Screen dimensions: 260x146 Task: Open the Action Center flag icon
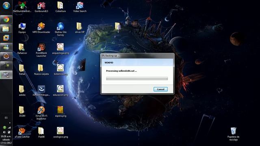pyautogui.click(x=9, y=132)
